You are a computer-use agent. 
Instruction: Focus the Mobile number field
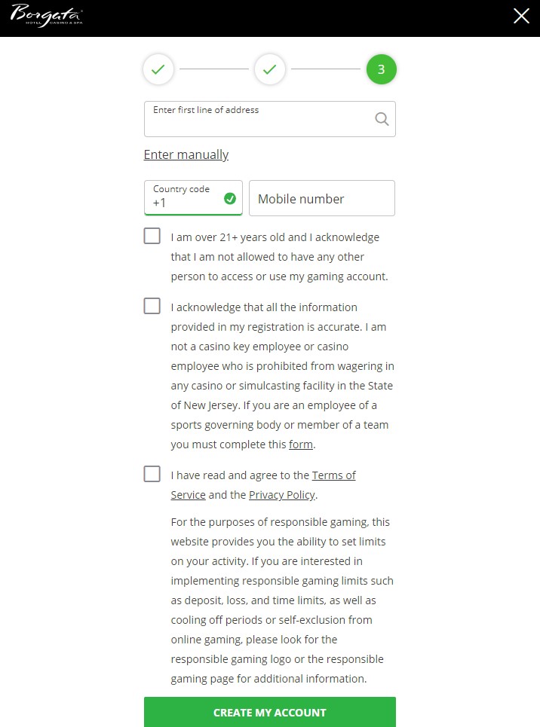[x=322, y=198]
